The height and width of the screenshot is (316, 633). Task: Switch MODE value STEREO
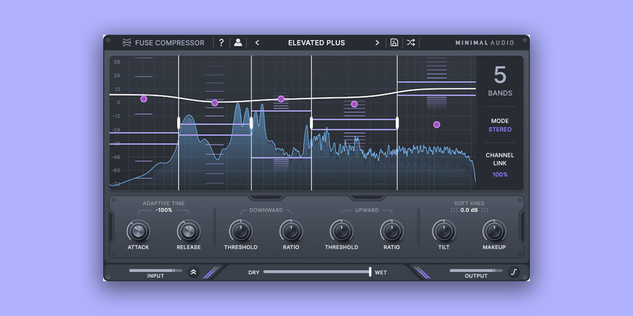click(x=500, y=130)
